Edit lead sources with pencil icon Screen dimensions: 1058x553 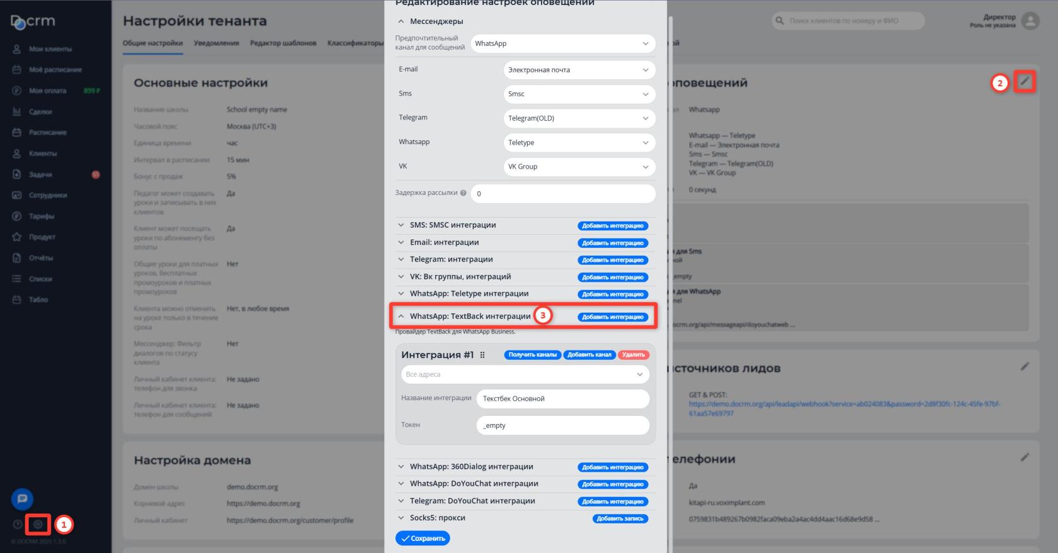pos(1025,366)
